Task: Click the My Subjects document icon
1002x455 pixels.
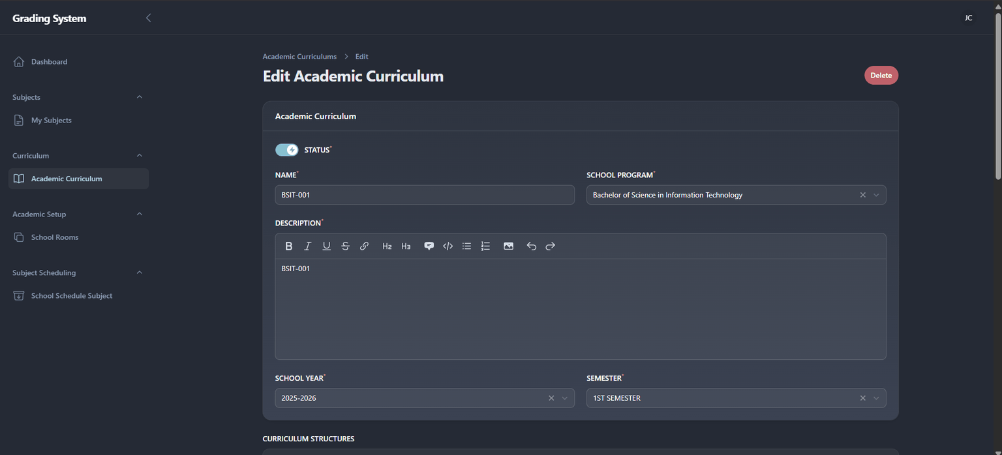Action: click(19, 121)
